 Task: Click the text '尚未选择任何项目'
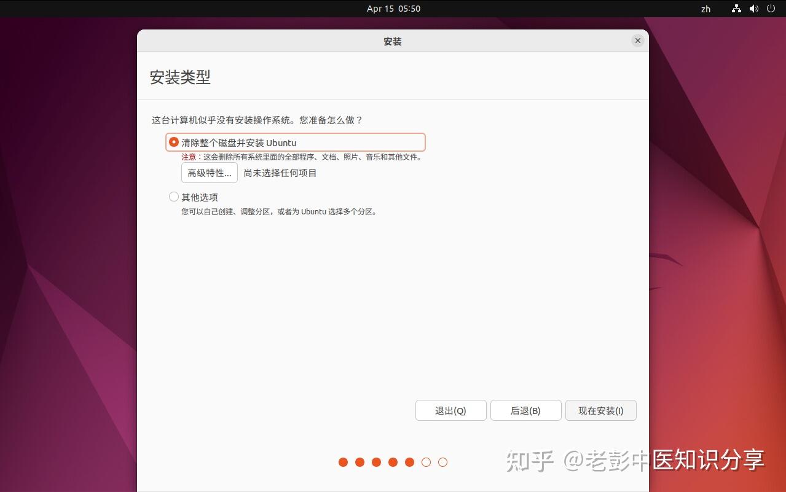[x=280, y=173]
